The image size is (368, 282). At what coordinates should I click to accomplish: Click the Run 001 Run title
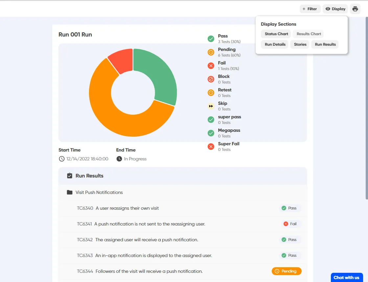(x=75, y=35)
